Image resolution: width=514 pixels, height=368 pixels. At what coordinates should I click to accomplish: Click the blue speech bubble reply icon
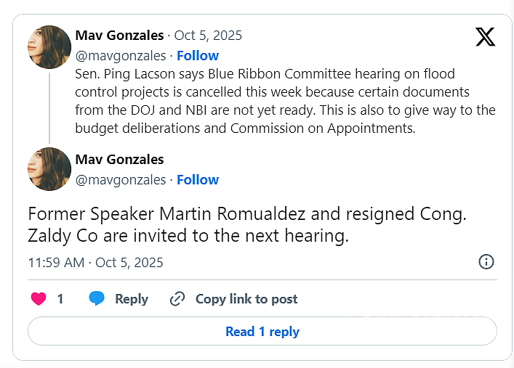(x=97, y=299)
